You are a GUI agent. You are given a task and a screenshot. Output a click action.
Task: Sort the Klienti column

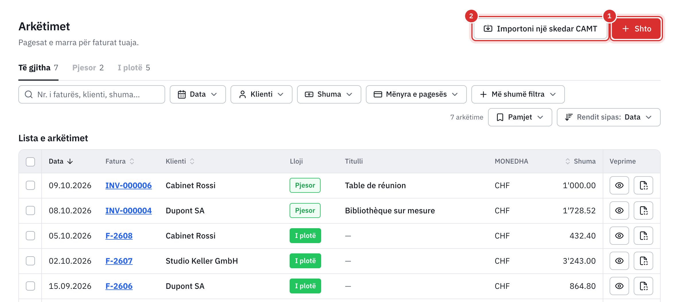[192, 161]
